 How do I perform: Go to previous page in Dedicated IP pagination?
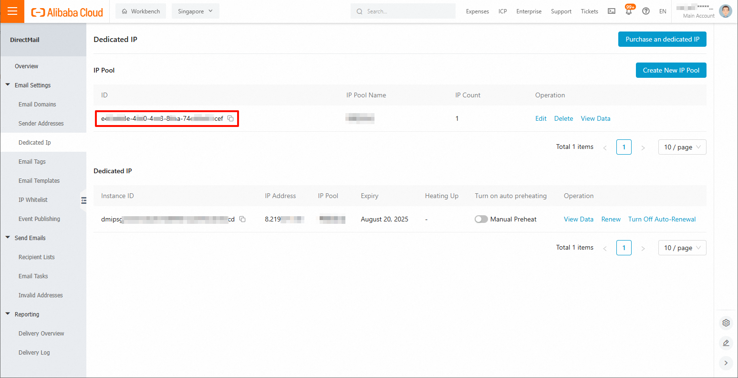605,248
